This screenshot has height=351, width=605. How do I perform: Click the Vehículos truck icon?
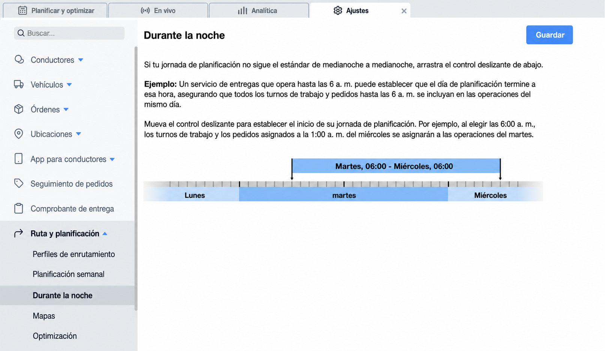pyautogui.click(x=19, y=84)
